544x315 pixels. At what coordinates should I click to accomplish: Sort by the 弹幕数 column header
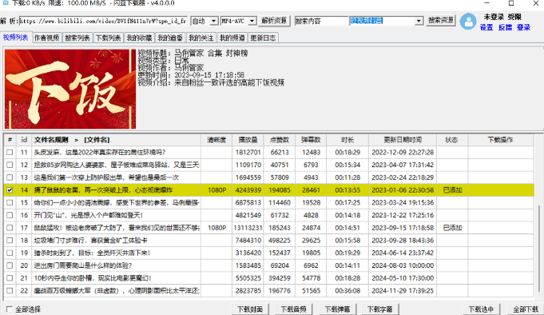click(311, 140)
